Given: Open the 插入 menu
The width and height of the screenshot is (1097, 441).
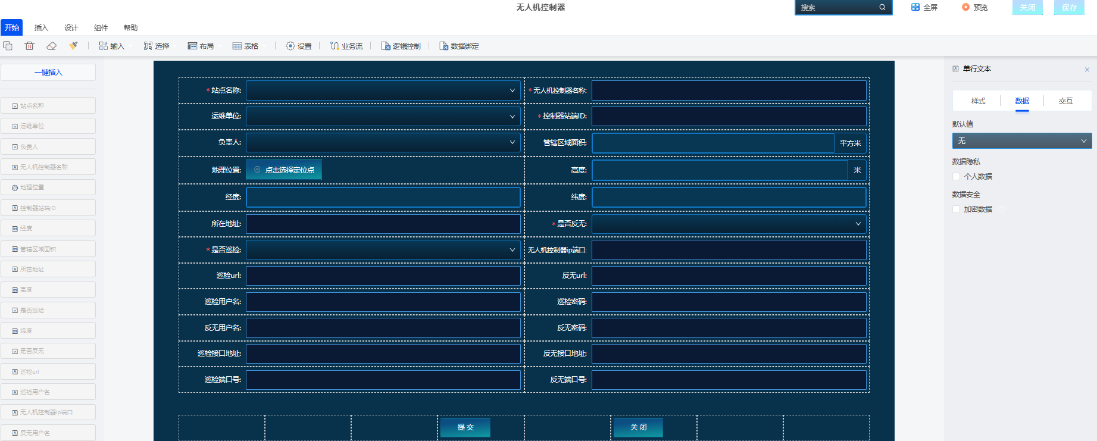Looking at the screenshot, I should click(x=41, y=27).
